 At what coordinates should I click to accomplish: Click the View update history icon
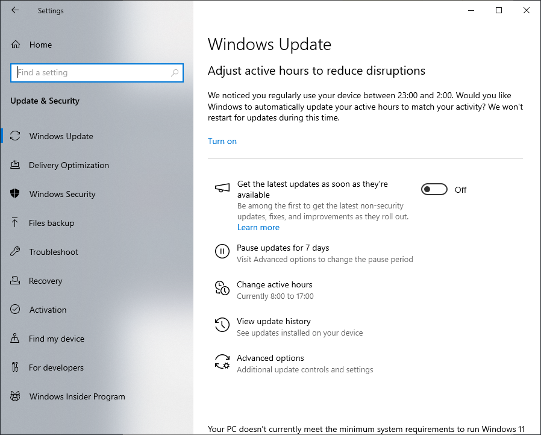(222, 325)
